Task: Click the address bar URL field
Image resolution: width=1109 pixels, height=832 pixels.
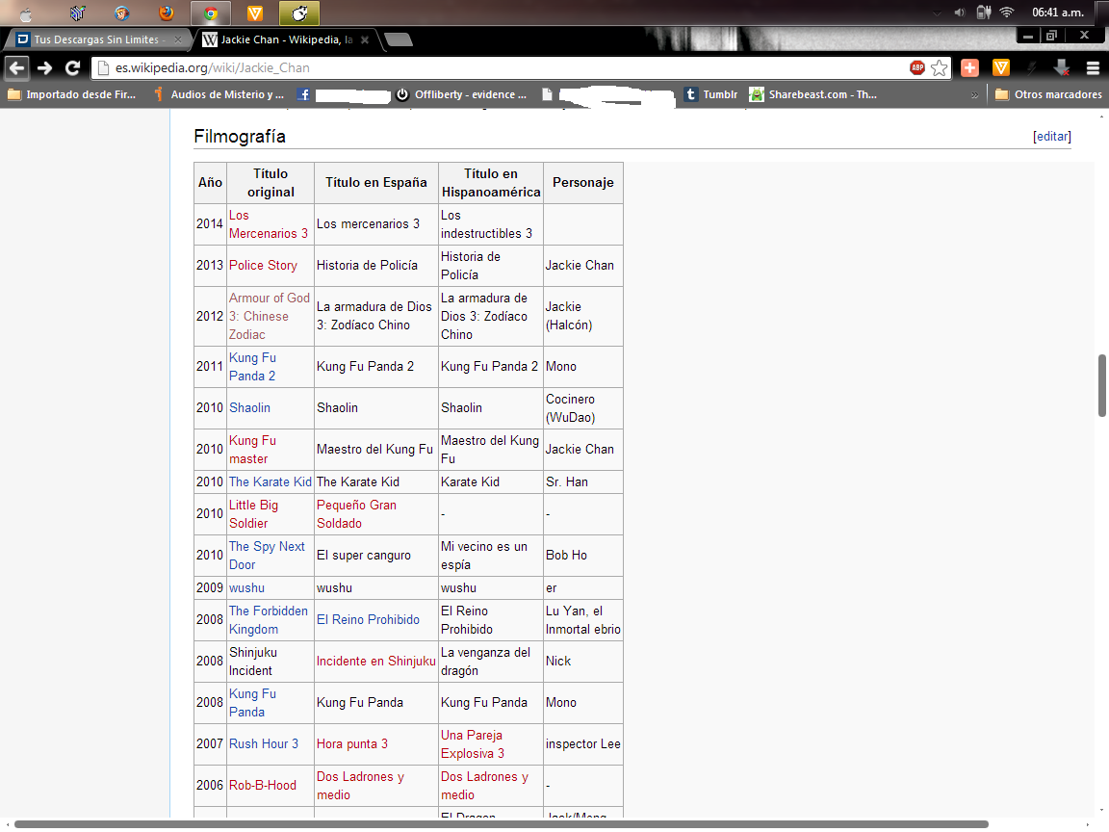Action: pyautogui.click(x=501, y=67)
